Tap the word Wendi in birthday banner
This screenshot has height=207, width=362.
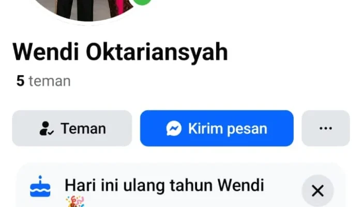[x=241, y=185]
